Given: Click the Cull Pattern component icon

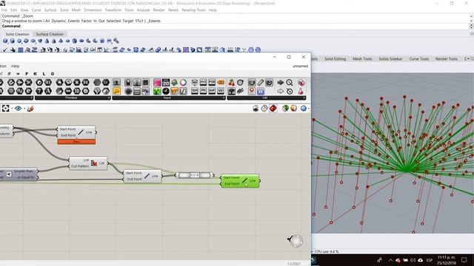Looking at the screenshot, I should pos(94,163).
